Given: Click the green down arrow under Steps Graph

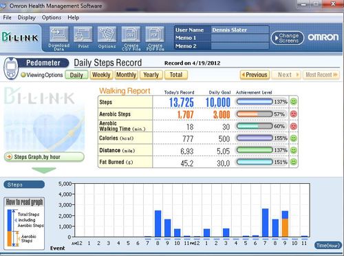Looking at the screenshot, I should pyautogui.click(x=44, y=170).
